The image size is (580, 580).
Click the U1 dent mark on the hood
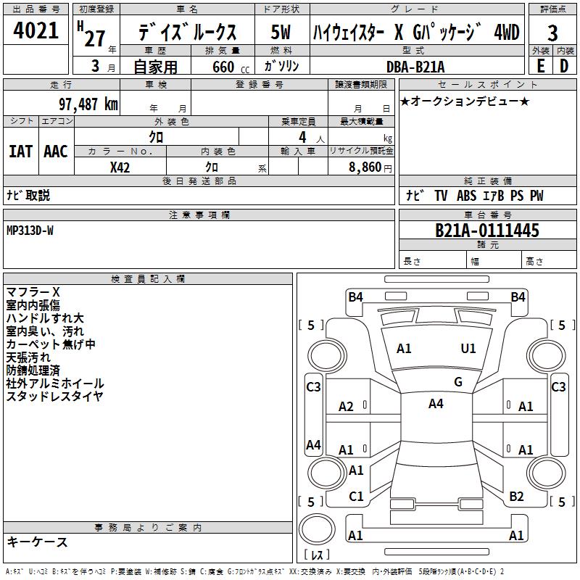(x=468, y=349)
